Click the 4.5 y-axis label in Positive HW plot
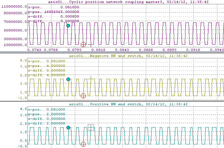224x148 pixels. click(23, 109)
